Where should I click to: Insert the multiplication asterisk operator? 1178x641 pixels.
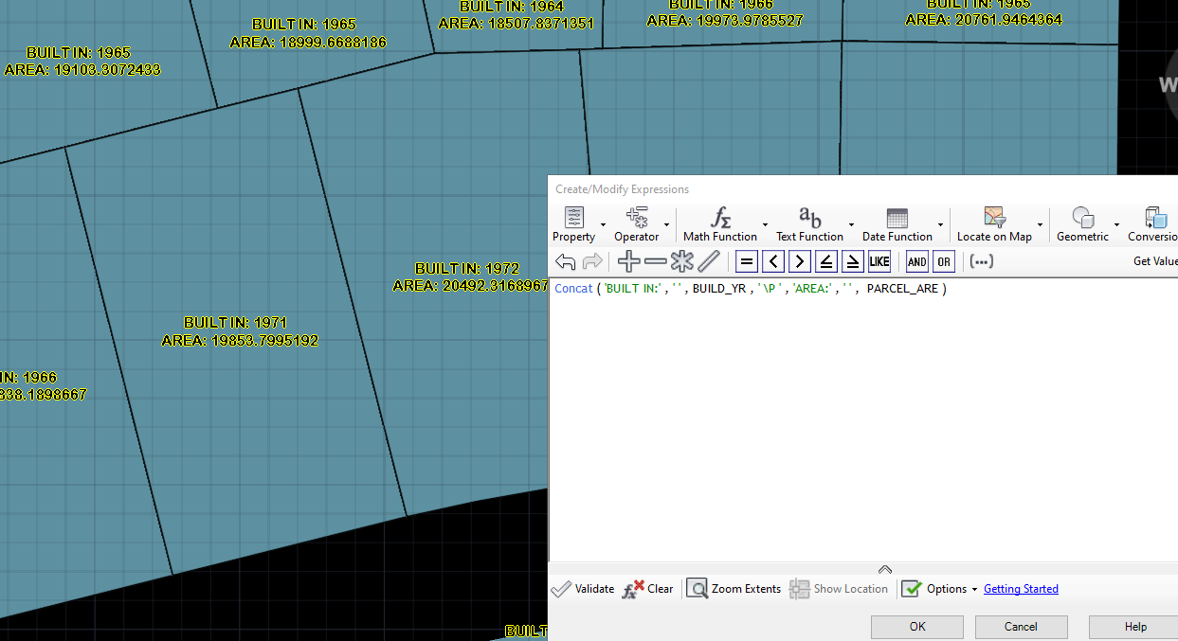[x=681, y=260]
